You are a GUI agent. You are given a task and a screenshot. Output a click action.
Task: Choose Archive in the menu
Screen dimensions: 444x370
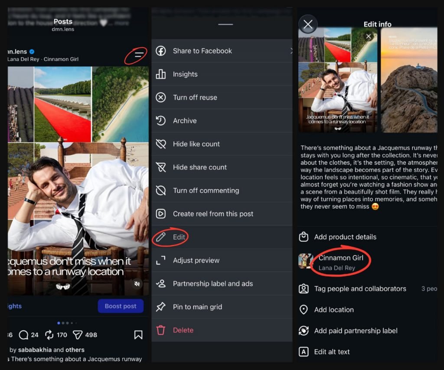point(222,120)
